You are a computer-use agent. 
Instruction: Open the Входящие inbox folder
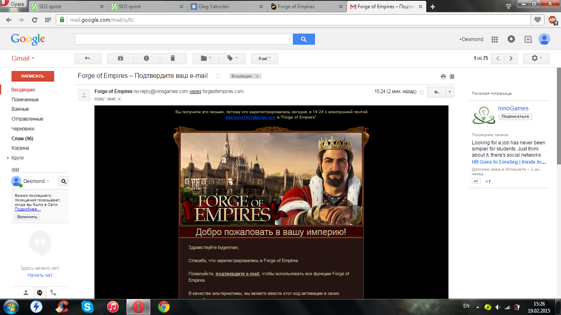click(x=23, y=90)
